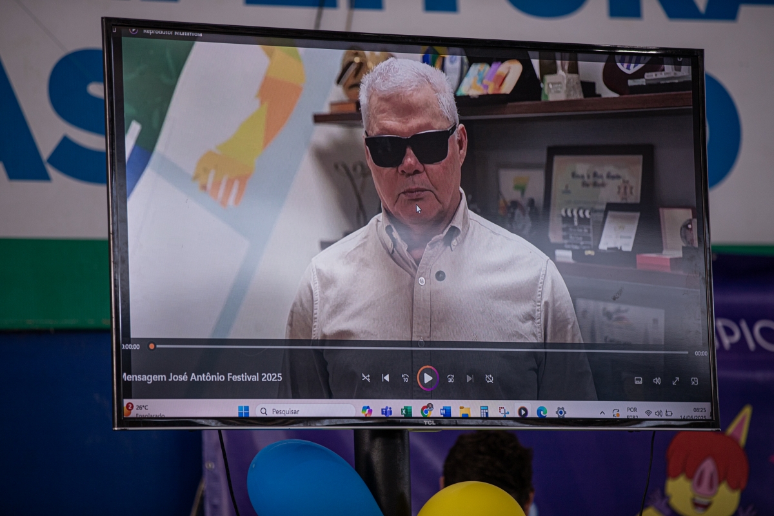The width and height of the screenshot is (774, 516).
Task: Open Microsoft Word from the taskbar
Action: click(445, 412)
